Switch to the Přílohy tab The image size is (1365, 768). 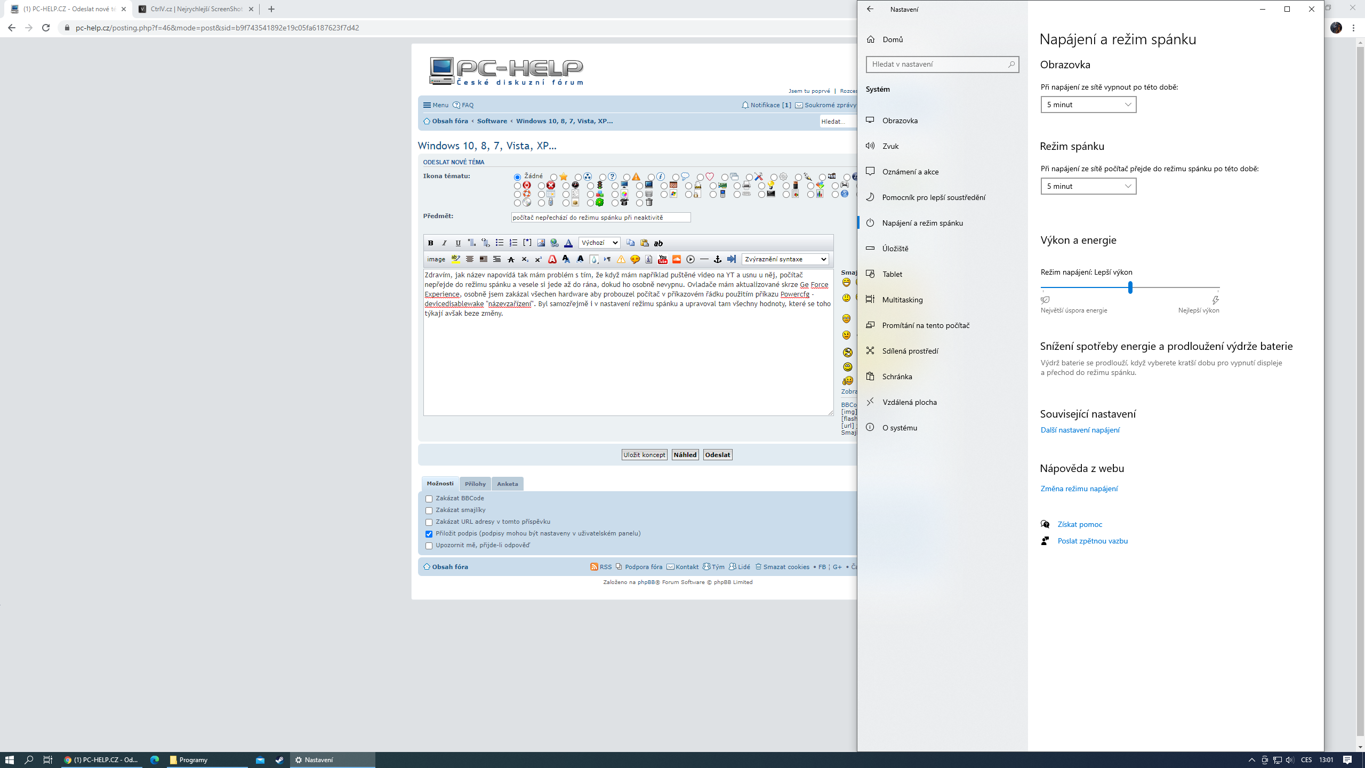[x=475, y=484]
